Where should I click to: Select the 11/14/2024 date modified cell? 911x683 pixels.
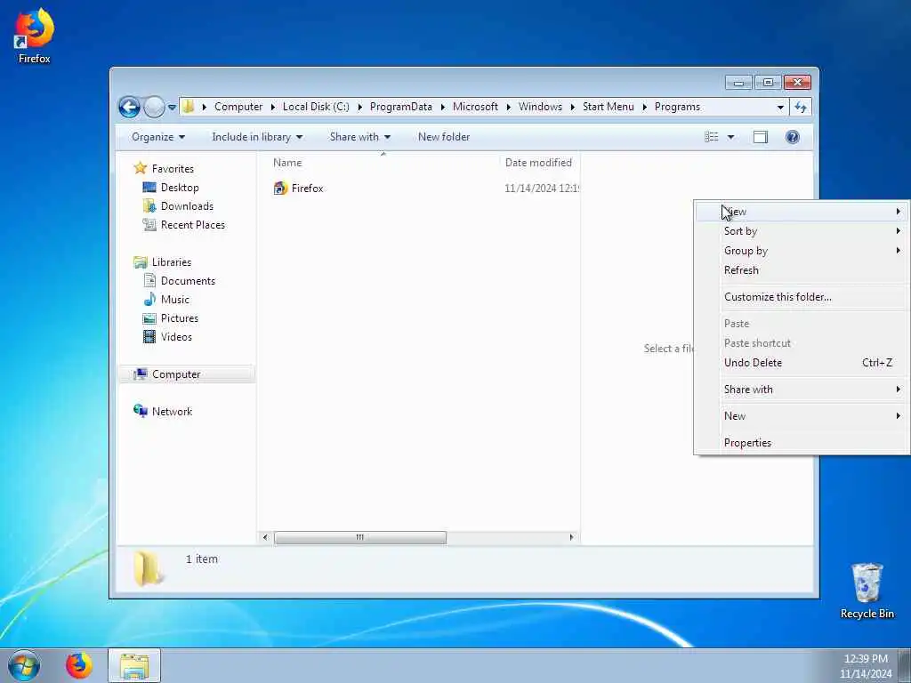[x=542, y=189]
